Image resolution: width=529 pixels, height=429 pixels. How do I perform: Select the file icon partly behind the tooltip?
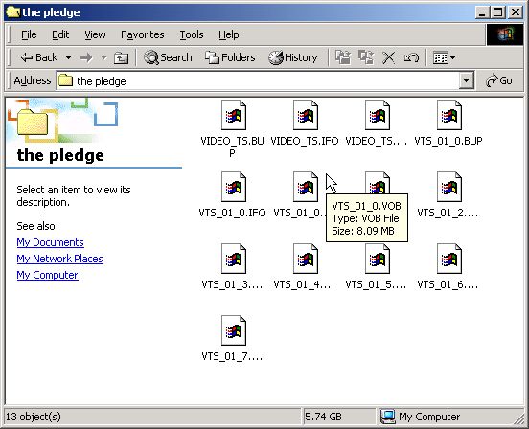378,183
